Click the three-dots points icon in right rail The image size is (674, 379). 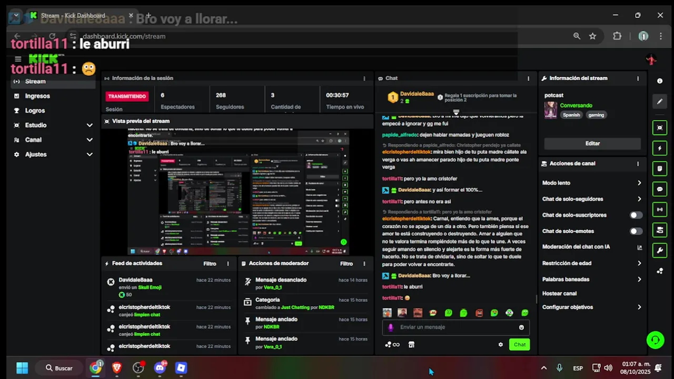click(660, 271)
